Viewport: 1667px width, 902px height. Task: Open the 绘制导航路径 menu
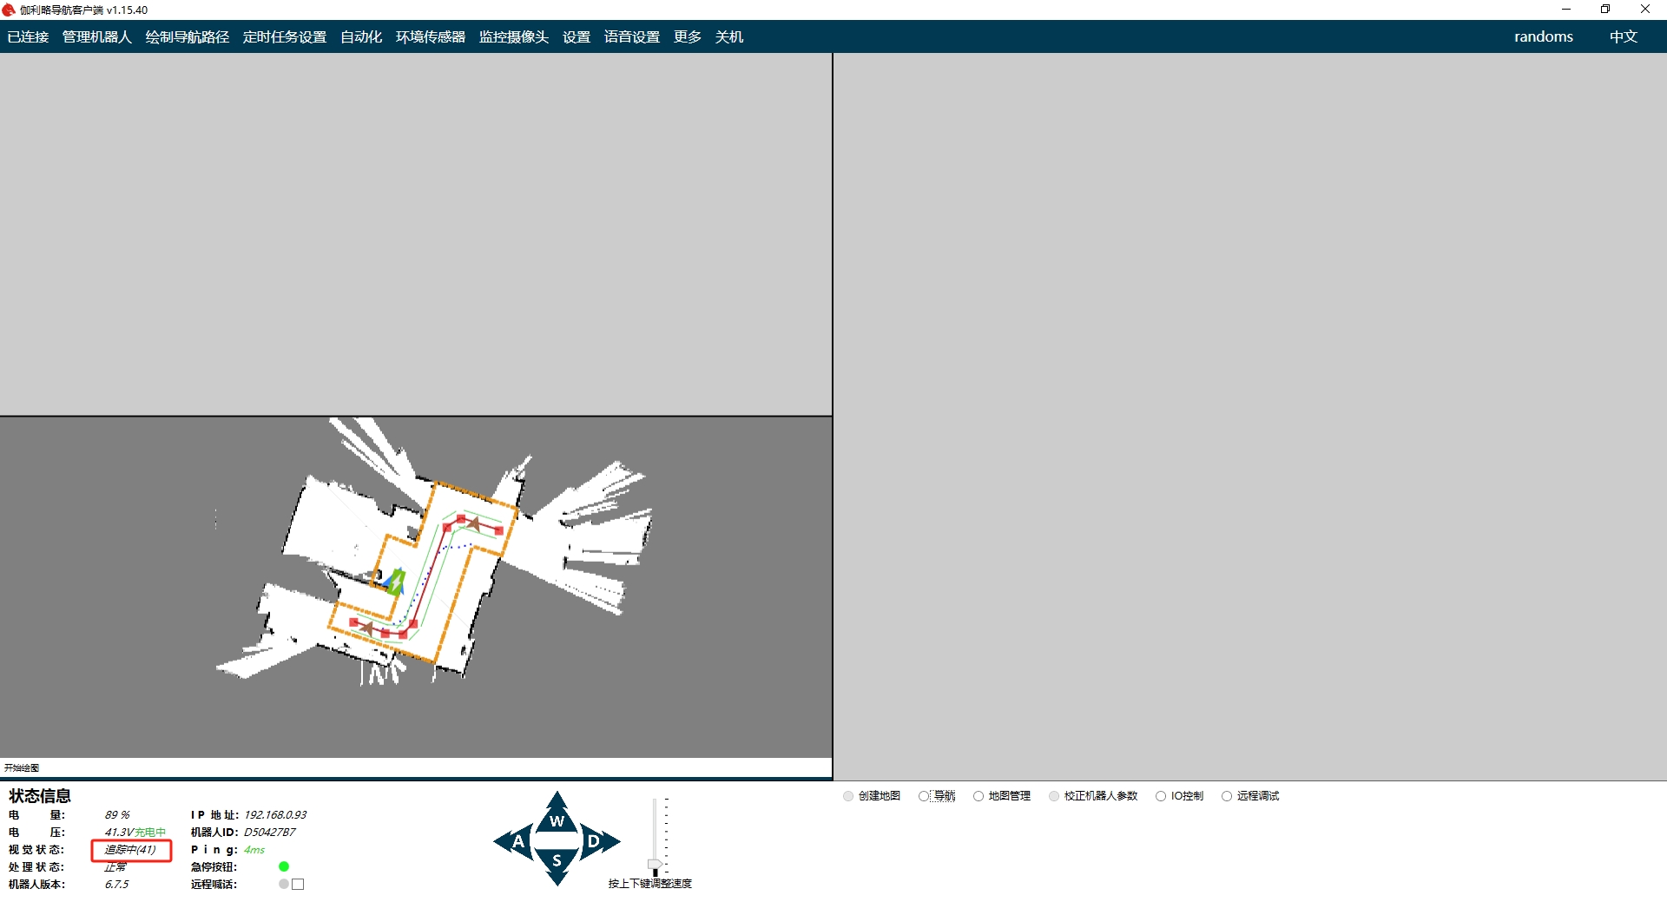[187, 36]
